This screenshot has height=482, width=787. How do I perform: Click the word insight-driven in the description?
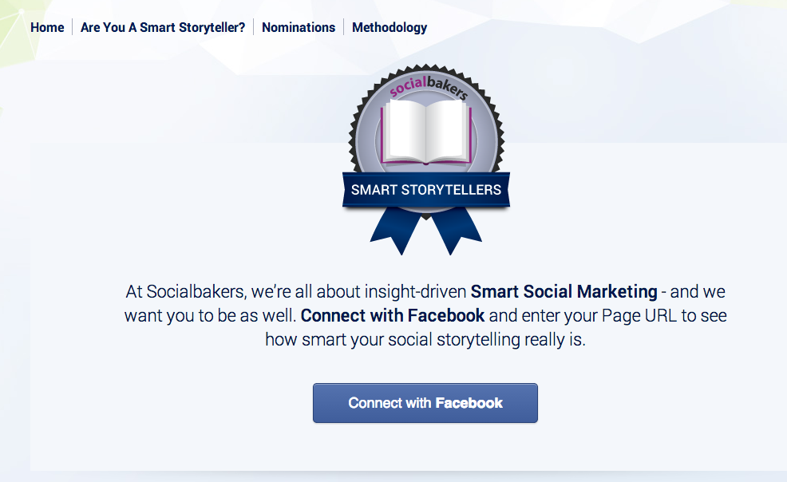[x=415, y=291]
